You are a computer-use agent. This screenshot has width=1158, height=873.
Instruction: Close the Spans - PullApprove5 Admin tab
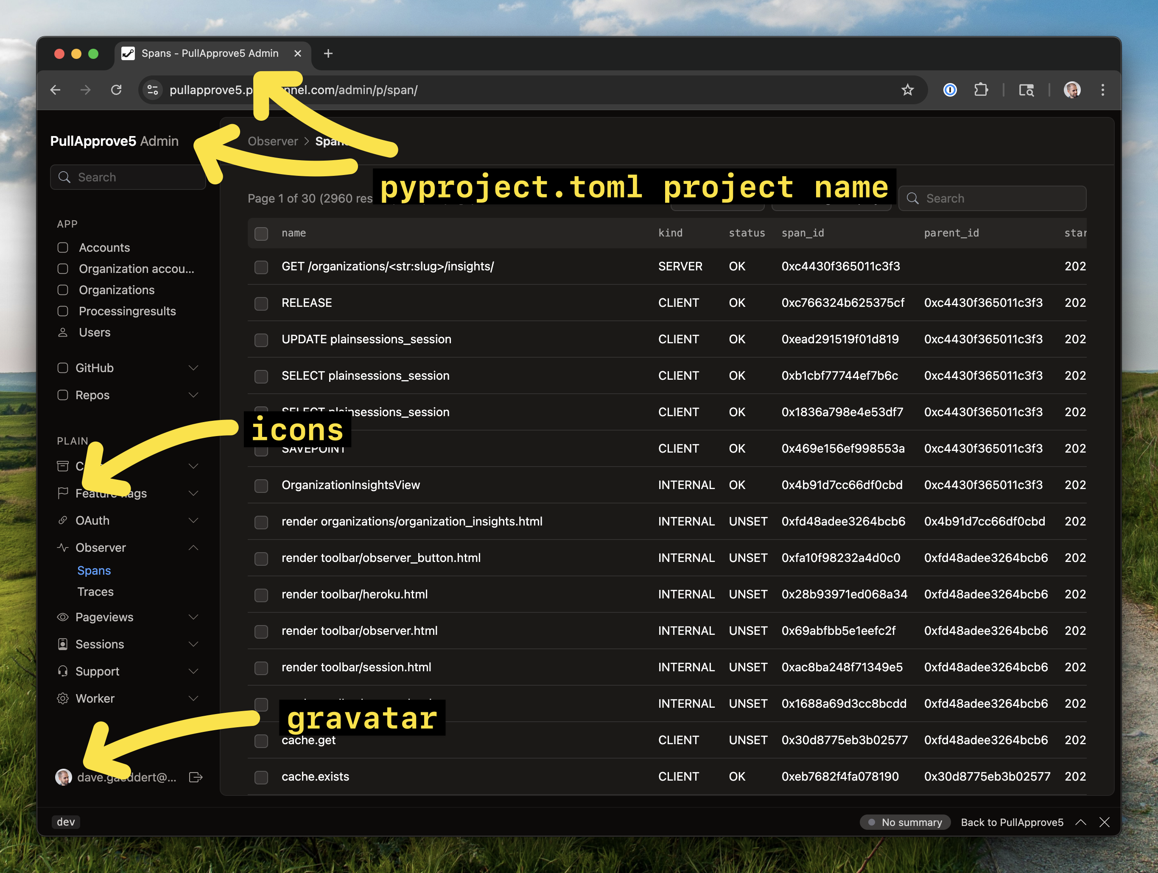297,53
